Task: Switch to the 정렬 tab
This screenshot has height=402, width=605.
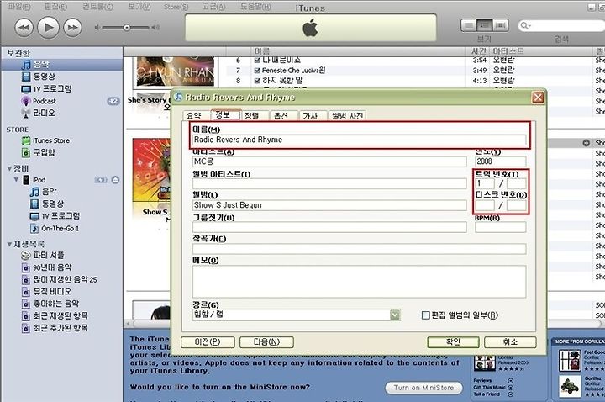Action: [x=252, y=115]
